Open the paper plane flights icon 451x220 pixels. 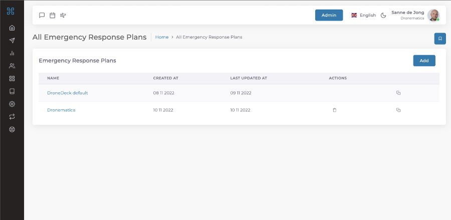[x=12, y=41]
